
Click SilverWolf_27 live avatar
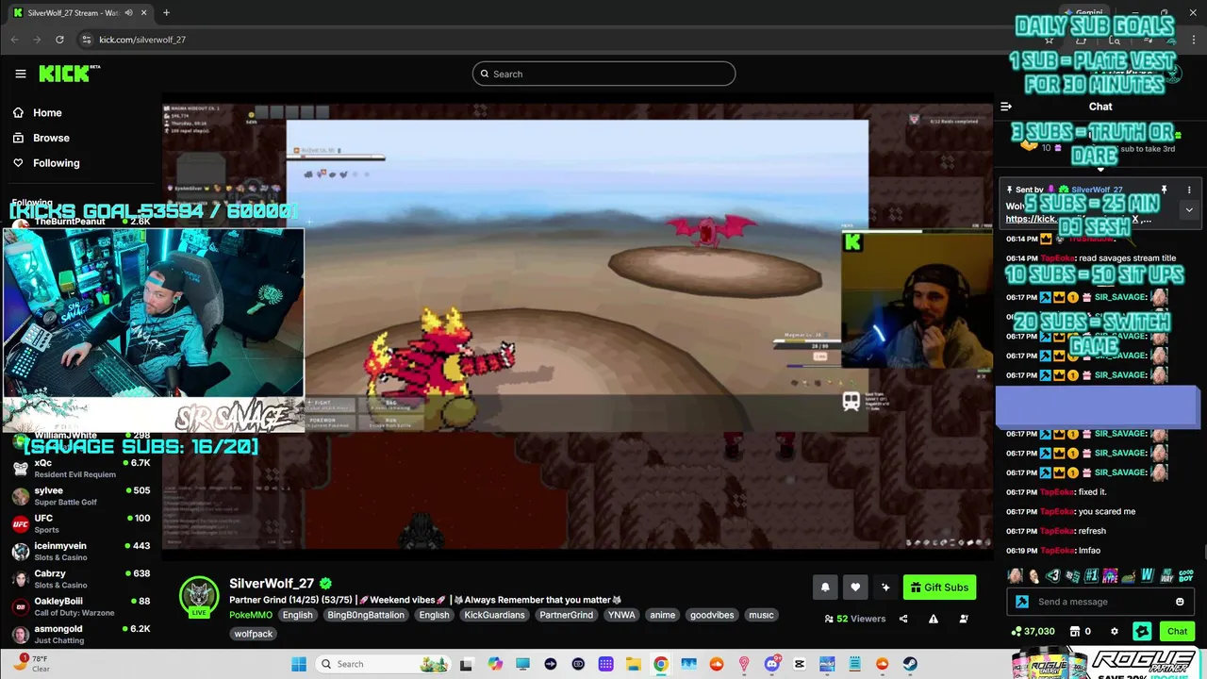199,596
